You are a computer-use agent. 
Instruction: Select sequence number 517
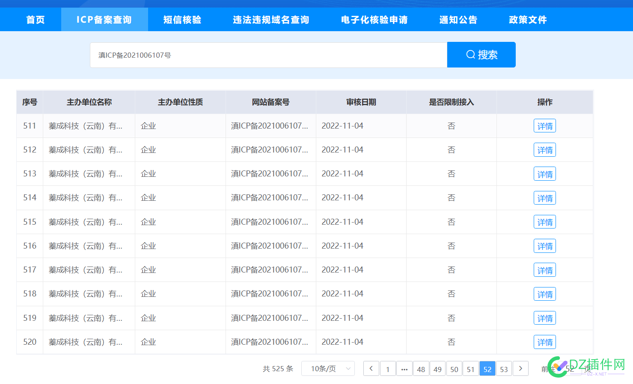tap(30, 270)
